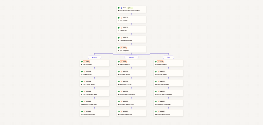The height and width of the screenshot is (125, 263).
Task: Click green status check on step 12
Action: (x=119, y=62)
